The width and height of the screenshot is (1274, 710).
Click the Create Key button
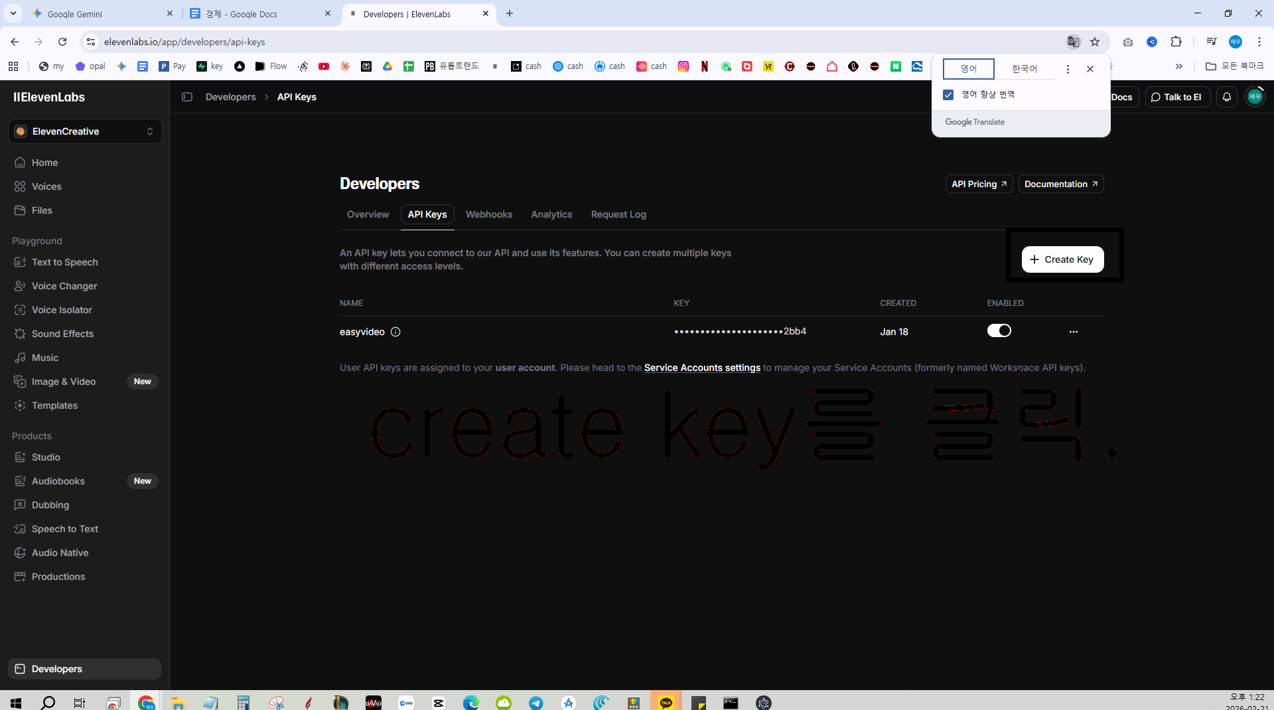pos(1062,259)
